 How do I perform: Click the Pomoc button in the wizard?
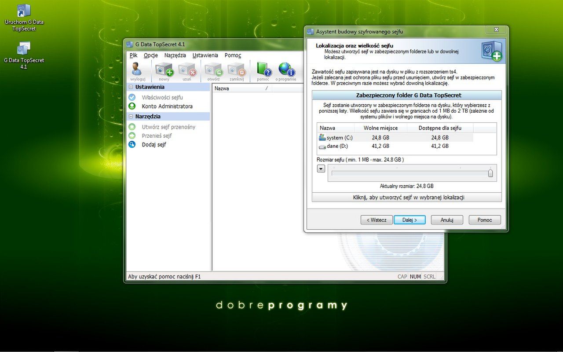pos(485,220)
